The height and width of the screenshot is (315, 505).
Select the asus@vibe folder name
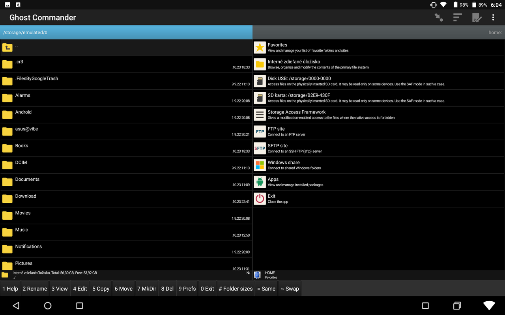point(27,129)
